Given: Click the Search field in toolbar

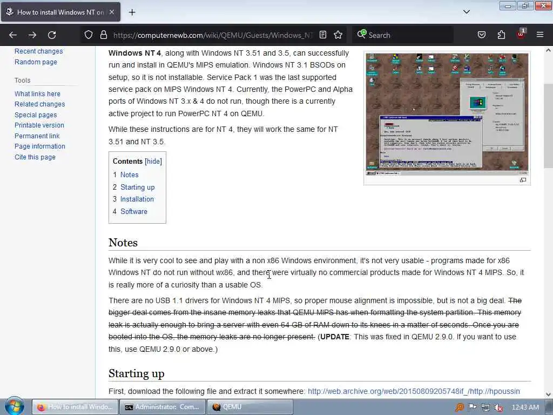Looking at the screenshot, I should coord(402,35).
